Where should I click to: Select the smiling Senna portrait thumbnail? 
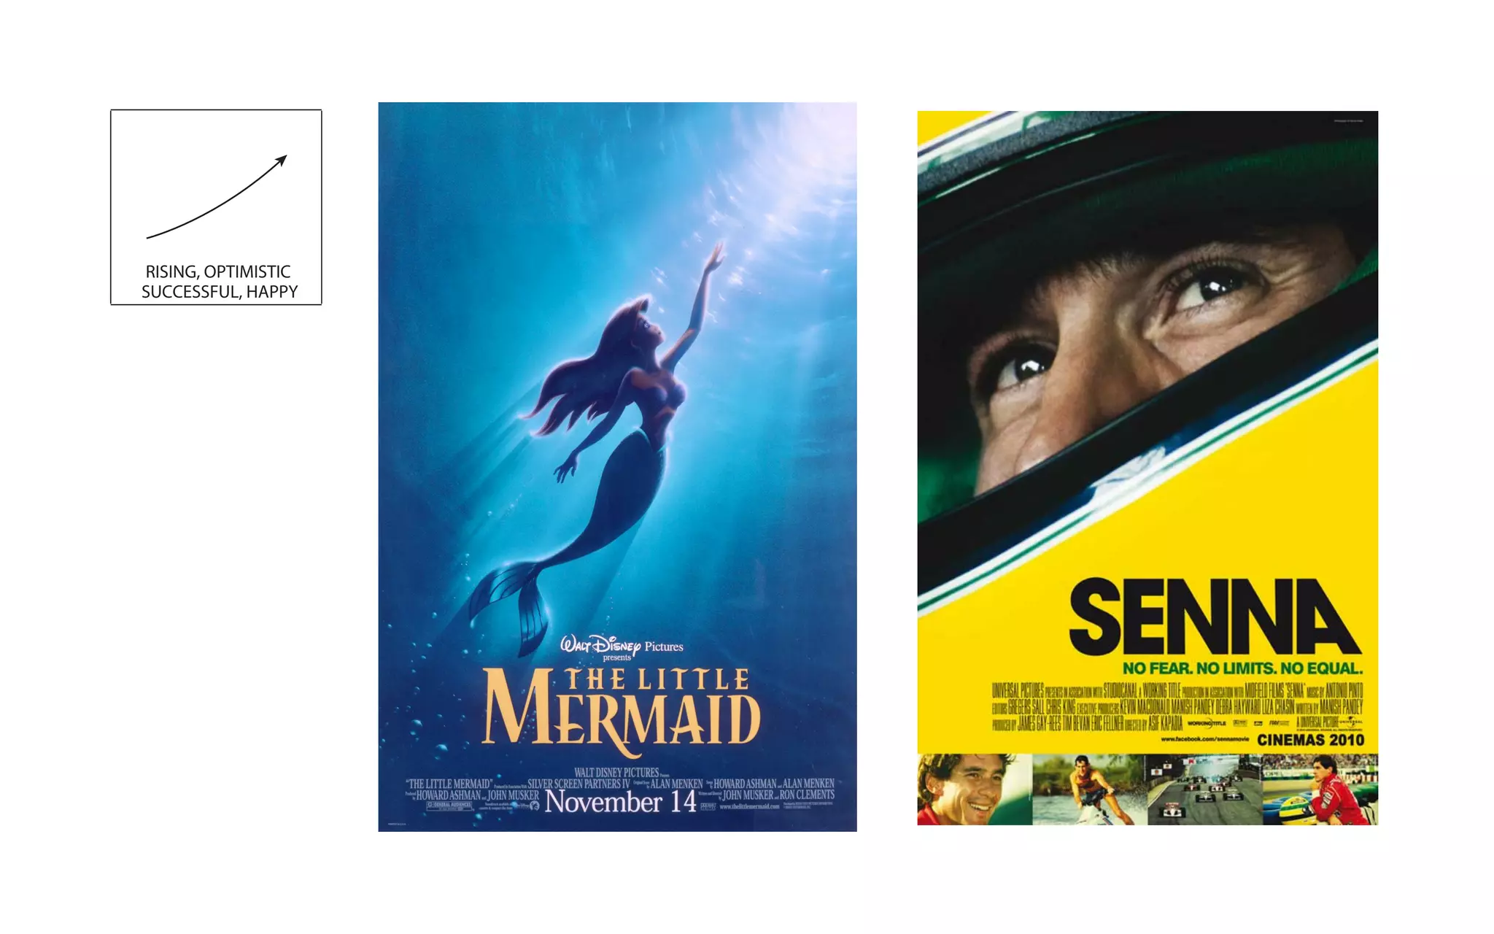975,790
